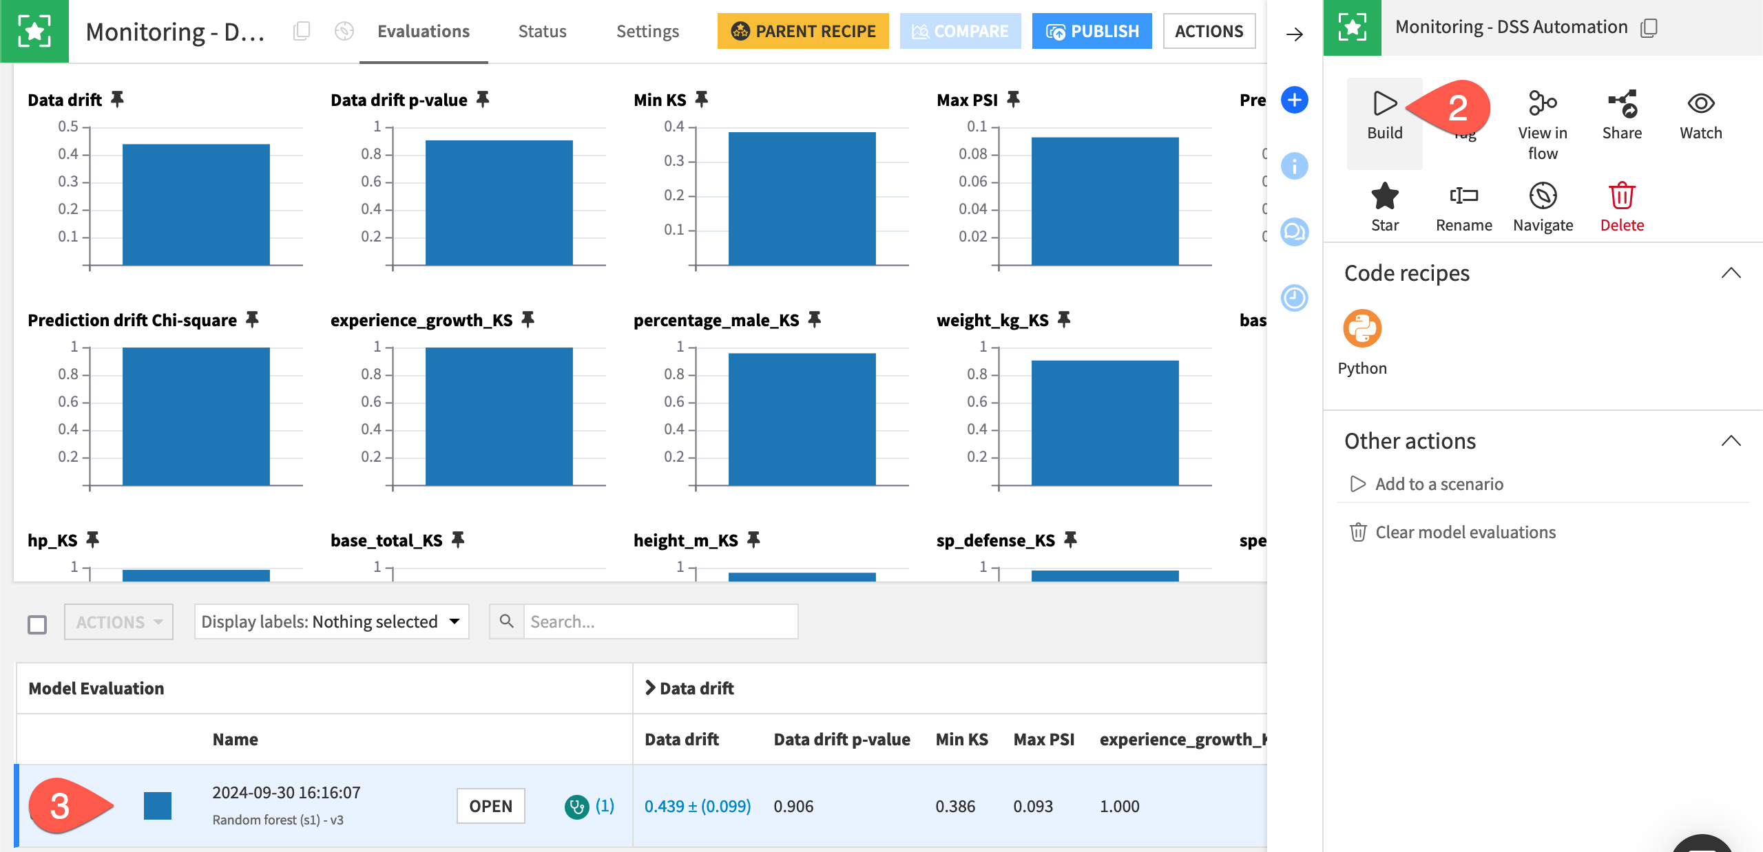Click the diagnostics stethoscope icon in evaluation row
1763x852 pixels.
576,807
